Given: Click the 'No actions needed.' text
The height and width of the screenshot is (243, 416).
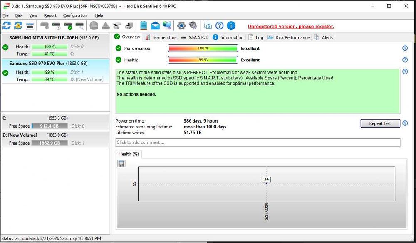Looking at the screenshot, I should point(136,94).
